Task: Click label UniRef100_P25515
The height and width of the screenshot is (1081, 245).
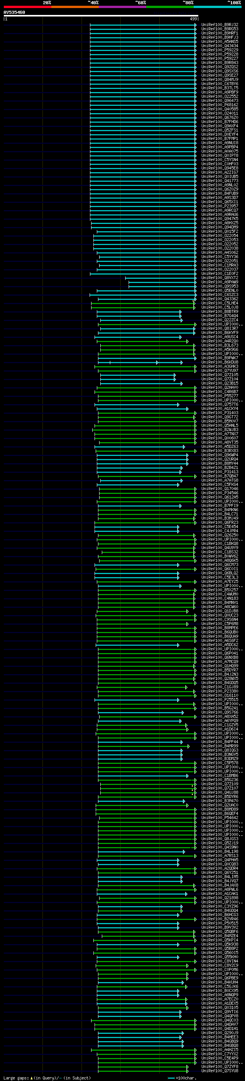Action: tap(220, 699)
